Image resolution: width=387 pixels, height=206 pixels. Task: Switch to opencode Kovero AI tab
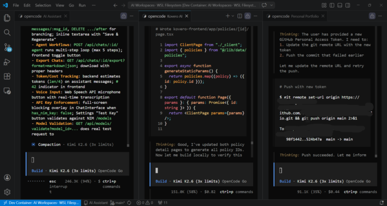pyautogui.click(x=166, y=16)
